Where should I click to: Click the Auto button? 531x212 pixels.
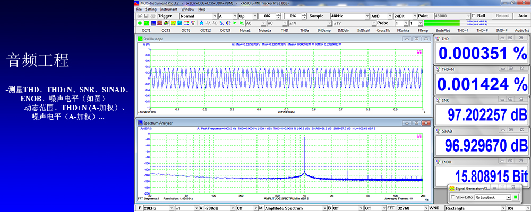click(523, 16)
